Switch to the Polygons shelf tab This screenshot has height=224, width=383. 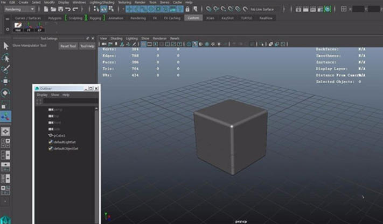click(x=54, y=18)
